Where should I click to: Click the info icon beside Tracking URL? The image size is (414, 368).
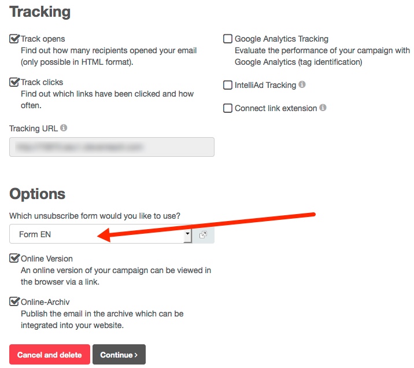click(x=64, y=128)
